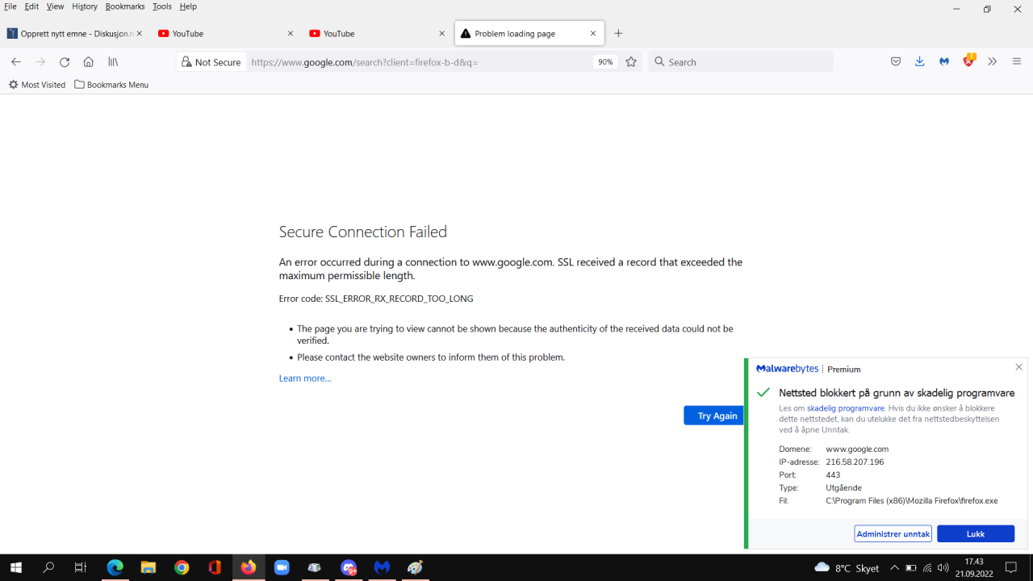Open the Bookmarks Menu folder
The height and width of the screenshot is (581, 1033).
[x=111, y=85]
